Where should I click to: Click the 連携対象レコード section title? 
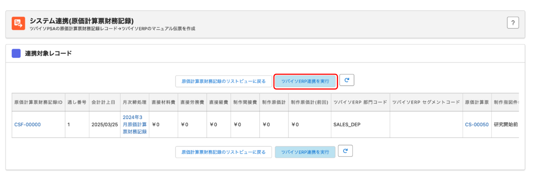coord(48,53)
